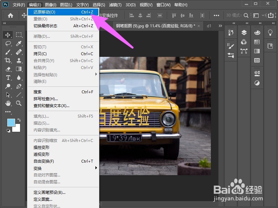Swap foreground and background colors

(19, 120)
